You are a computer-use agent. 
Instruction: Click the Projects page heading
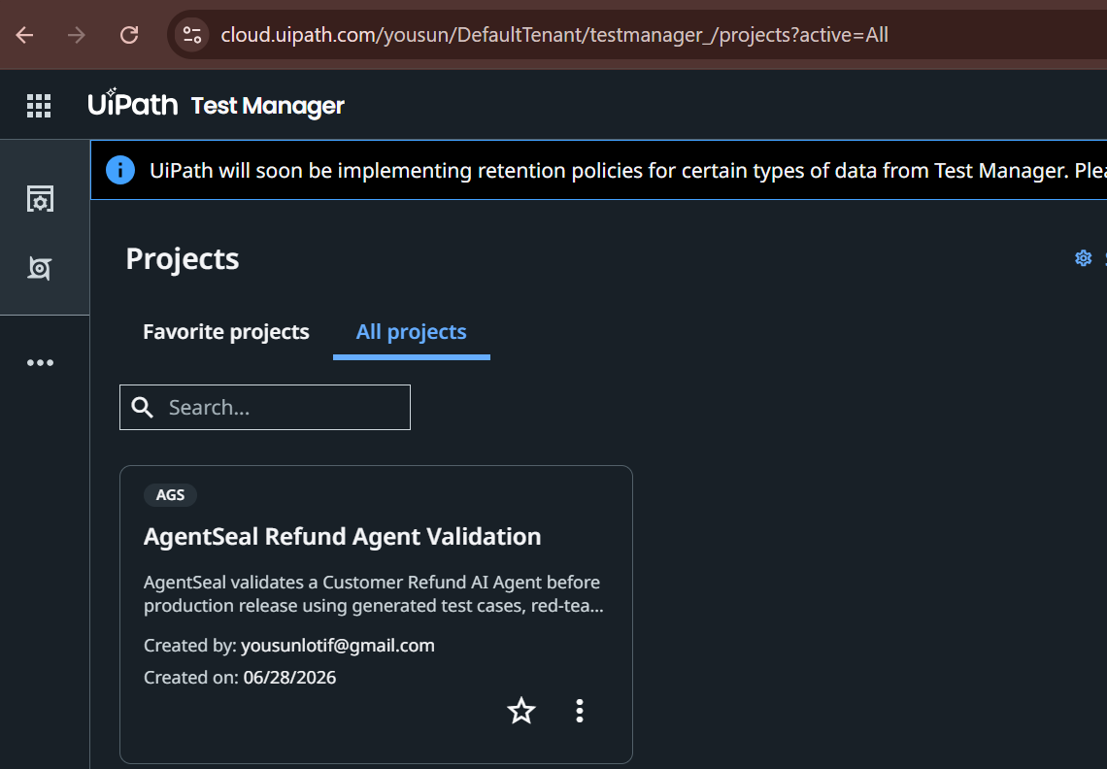point(183,259)
